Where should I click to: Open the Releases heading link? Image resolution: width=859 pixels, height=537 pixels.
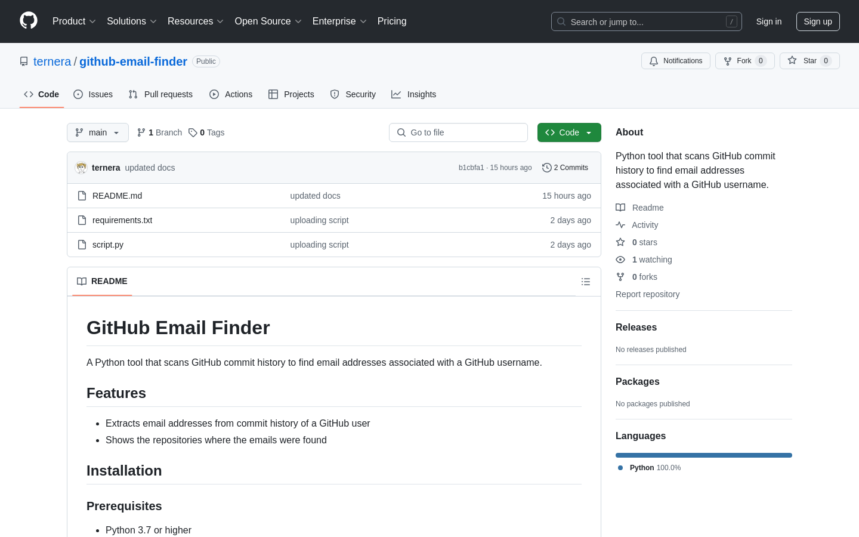636,328
